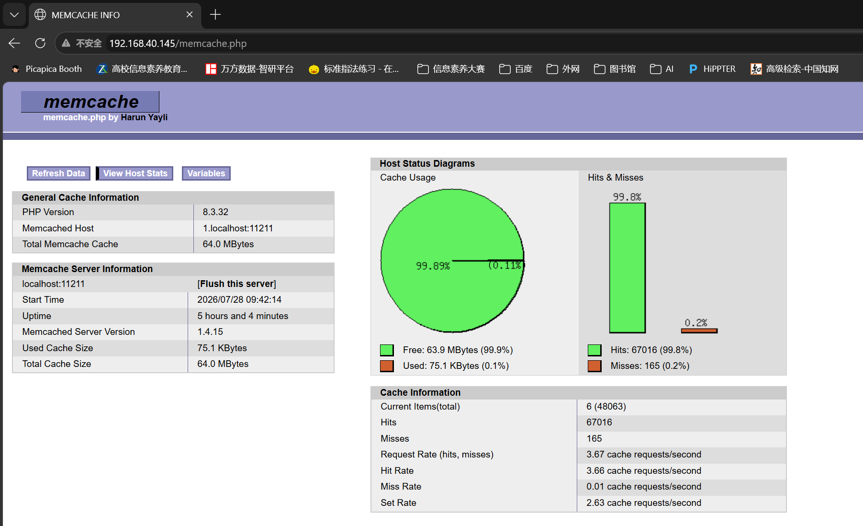Open the 信息素养大赛 bookmark folder
Viewport: 863px width, 526px height.
(451, 69)
